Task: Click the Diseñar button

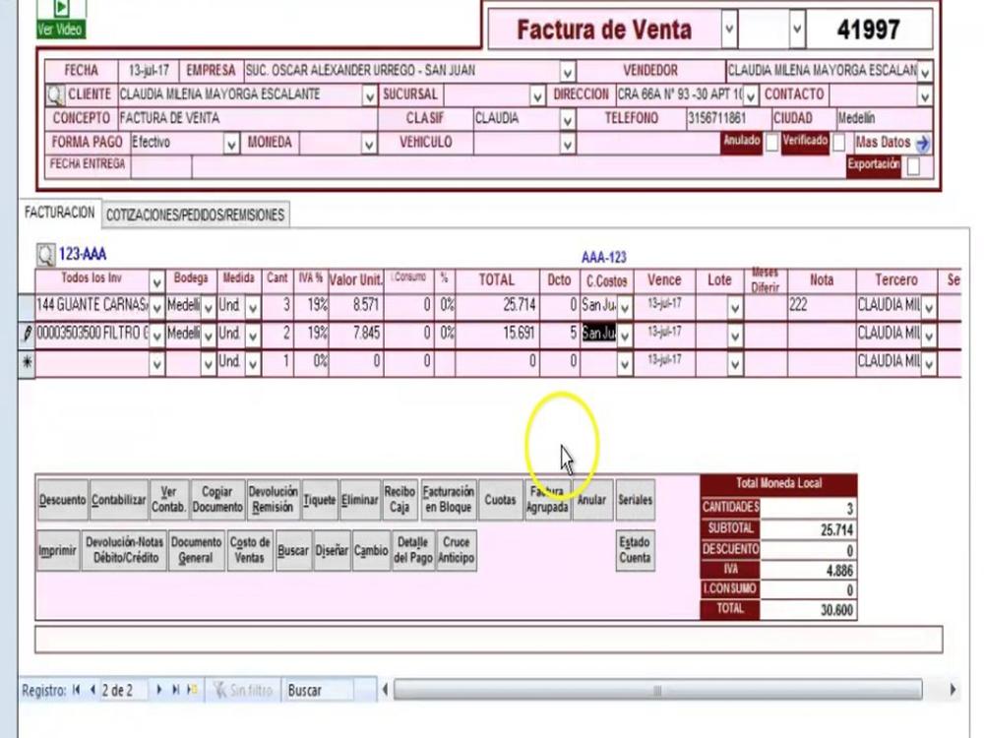Action: coord(332,550)
